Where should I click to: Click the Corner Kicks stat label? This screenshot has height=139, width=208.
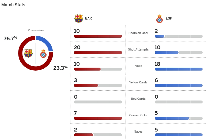pos(138,115)
